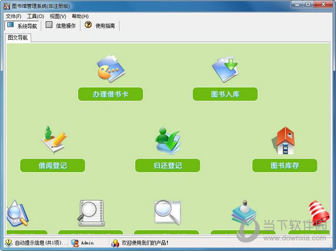Select the 信息操作 toolbar item
The height and width of the screenshot is (251, 336).
[61, 26]
